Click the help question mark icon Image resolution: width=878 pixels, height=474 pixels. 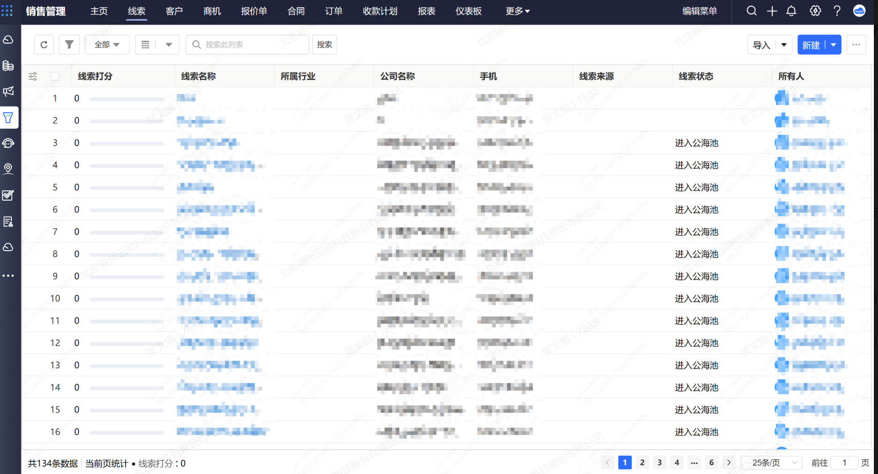click(837, 11)
